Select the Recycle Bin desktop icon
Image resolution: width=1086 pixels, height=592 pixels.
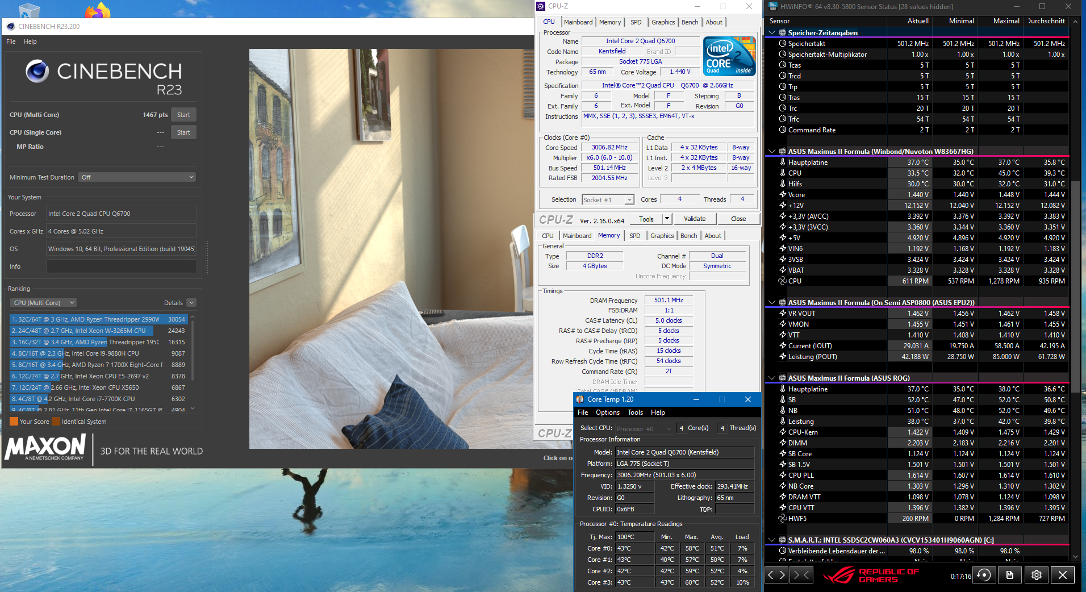tap(29, 10)
